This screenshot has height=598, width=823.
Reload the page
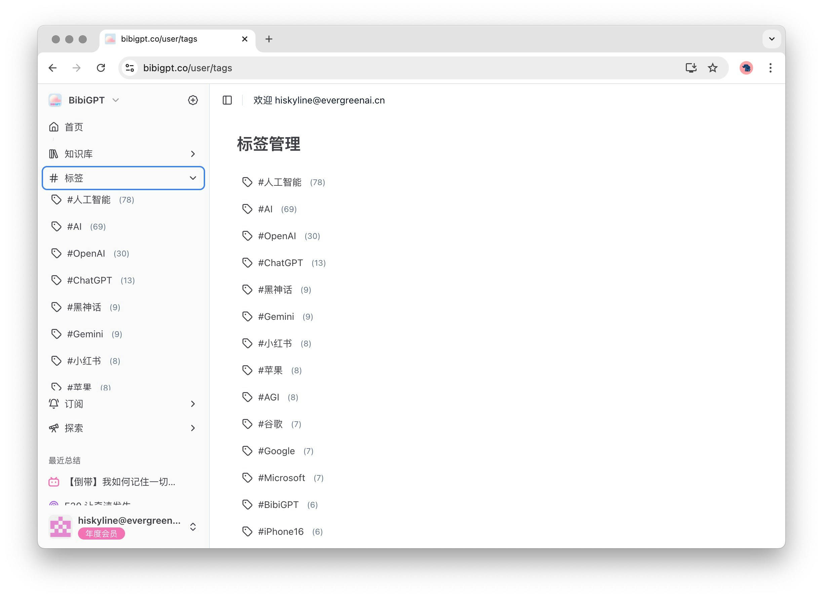[x=101, y=68]
